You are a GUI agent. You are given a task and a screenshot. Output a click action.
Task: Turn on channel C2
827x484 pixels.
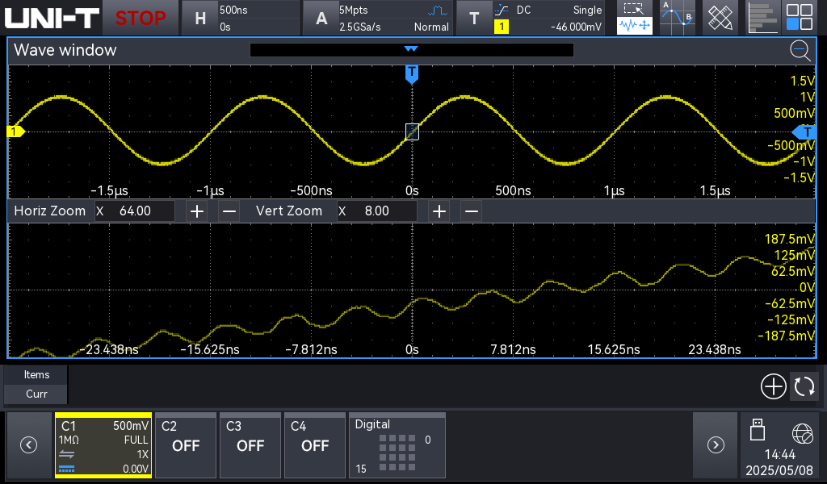click(186, 445)
